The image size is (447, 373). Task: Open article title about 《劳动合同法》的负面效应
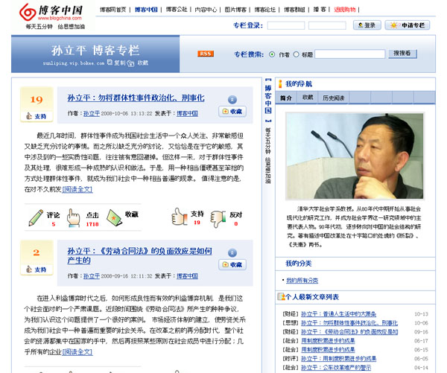[139, 255]
